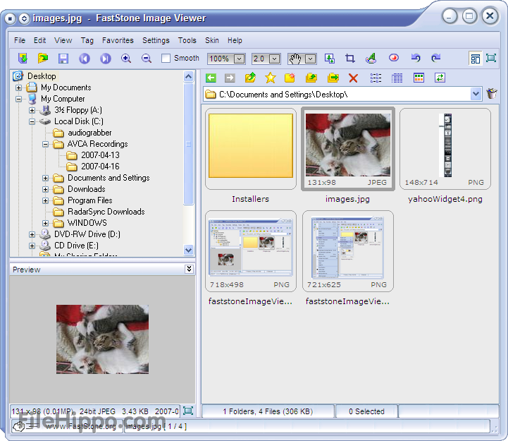Image resolution: width=508 pixels, height=441 pixels.
Task: Select the yahooWidget4.png thumbnail
Action: 445,149
